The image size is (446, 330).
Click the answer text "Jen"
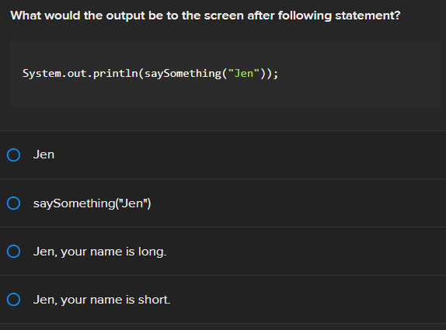tap(44, 155)
